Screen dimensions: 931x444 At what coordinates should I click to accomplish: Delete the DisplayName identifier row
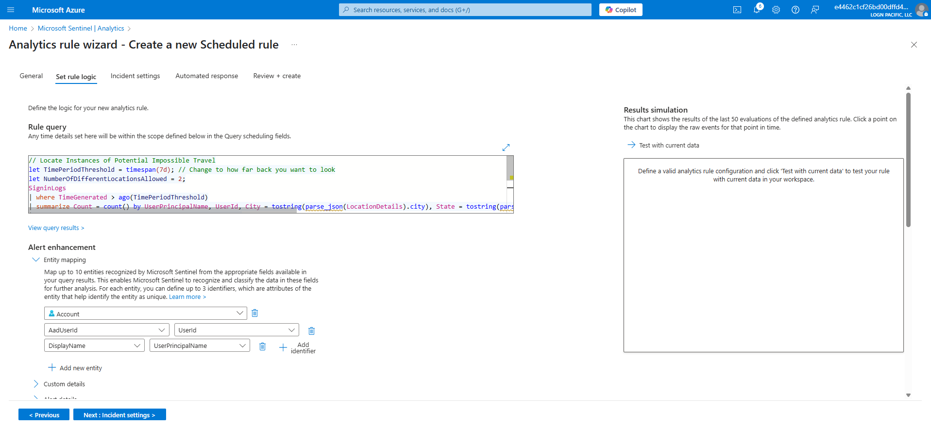tap(262, 346)
